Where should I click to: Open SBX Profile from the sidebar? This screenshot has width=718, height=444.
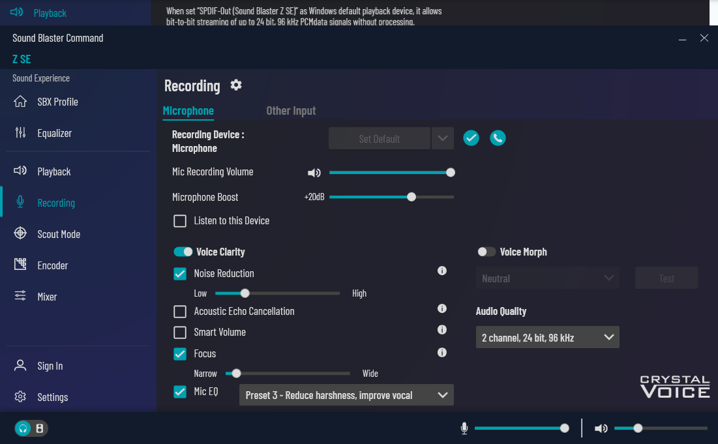pos(57,102)
